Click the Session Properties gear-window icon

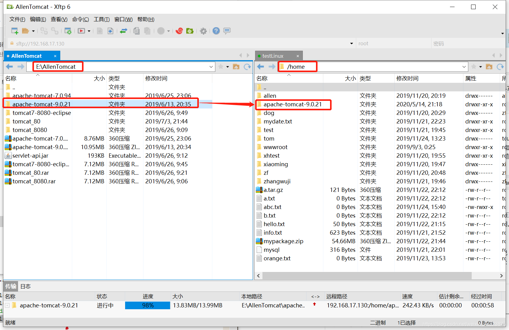(x=68, y=31)
